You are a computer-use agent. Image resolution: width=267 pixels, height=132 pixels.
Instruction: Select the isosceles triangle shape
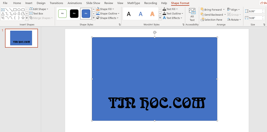pyautogui.click(x=3, y=14)
